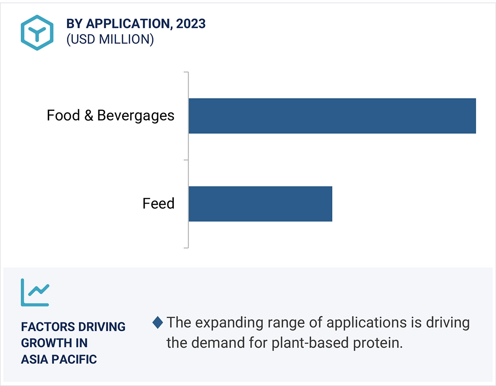
Task: Click the bottom tick of the chart axis
Action: (x=186, y=248)
